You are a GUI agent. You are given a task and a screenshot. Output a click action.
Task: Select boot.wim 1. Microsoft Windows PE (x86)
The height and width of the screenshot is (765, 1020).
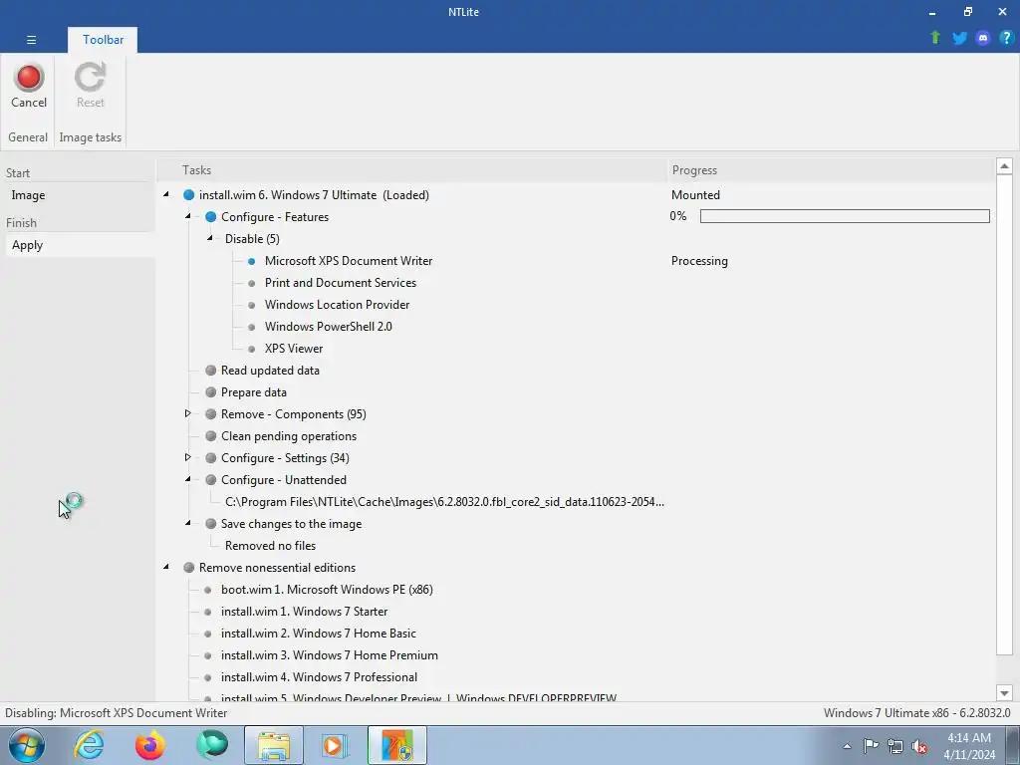[327, 590]
